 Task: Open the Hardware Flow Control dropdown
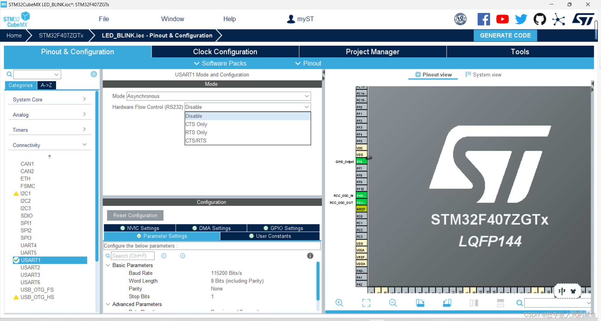pos(307,107)
